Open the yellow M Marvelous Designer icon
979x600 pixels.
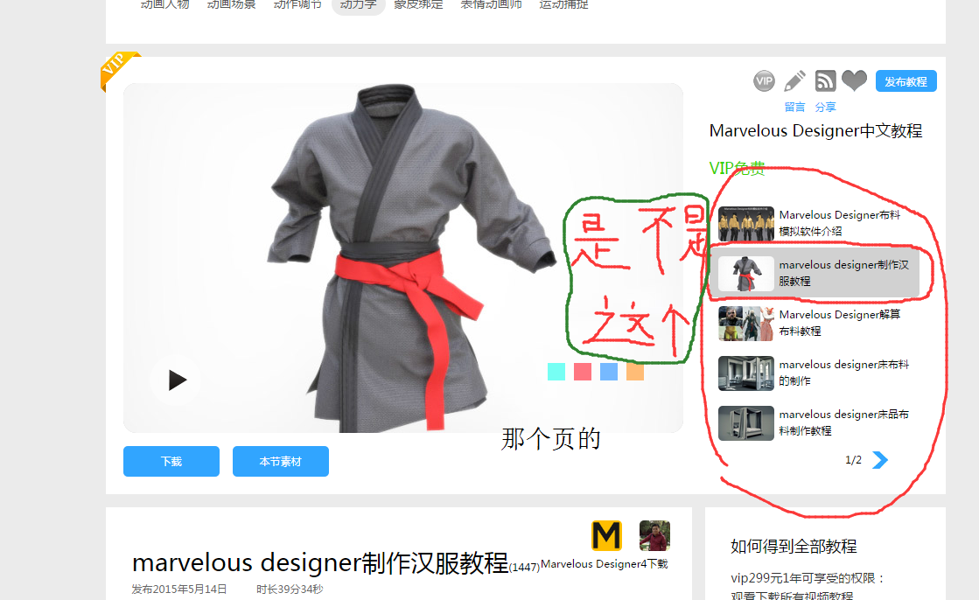tap(606, 535)
